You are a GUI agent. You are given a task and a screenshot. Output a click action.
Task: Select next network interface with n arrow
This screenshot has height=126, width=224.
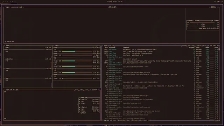click(99, 90)
